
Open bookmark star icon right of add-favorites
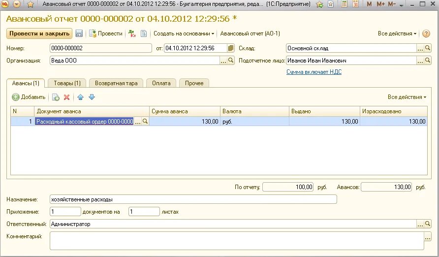pos(331,4)
